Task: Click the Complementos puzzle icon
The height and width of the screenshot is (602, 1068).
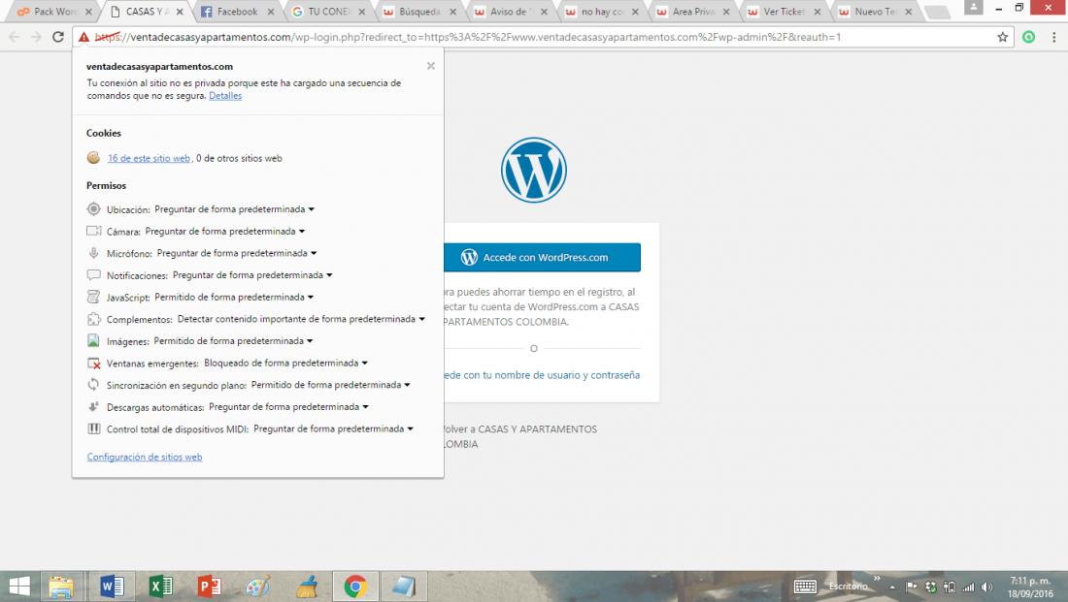Action: [x=93, y=318]
